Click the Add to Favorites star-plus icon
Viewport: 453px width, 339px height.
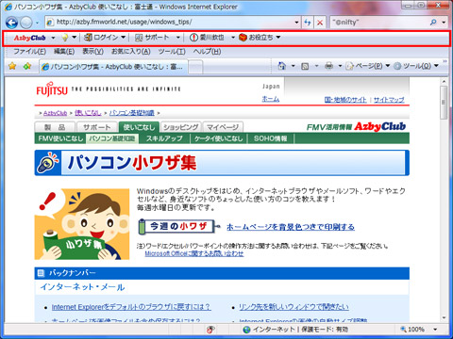pos(27,66)
